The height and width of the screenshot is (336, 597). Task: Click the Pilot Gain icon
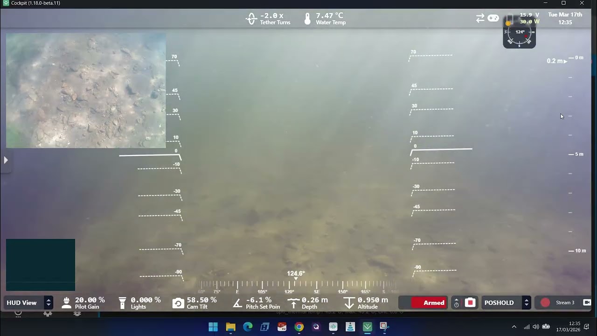66,303
